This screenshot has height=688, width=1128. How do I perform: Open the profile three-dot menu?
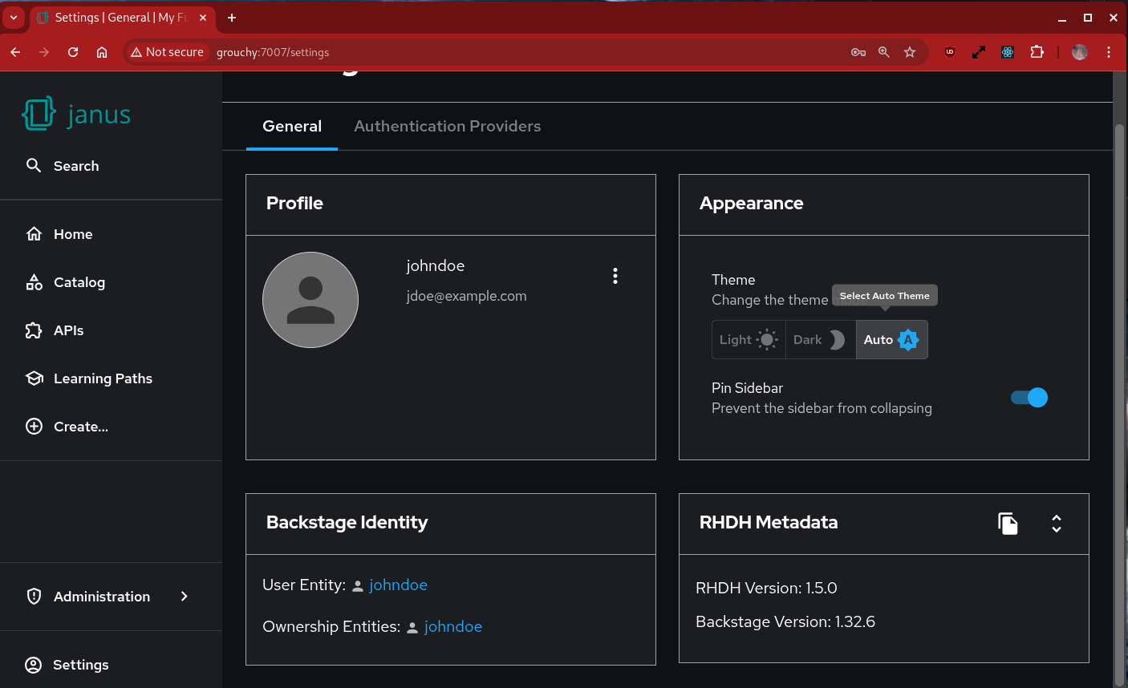pyautogui.click(x=615, y=276)
